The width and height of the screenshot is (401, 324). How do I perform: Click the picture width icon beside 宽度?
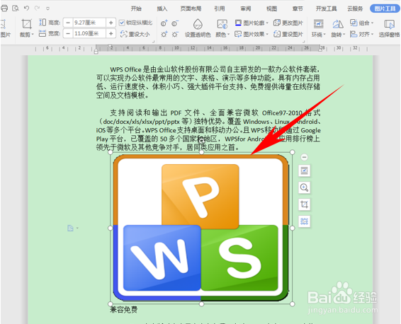[x=43, y=33]
